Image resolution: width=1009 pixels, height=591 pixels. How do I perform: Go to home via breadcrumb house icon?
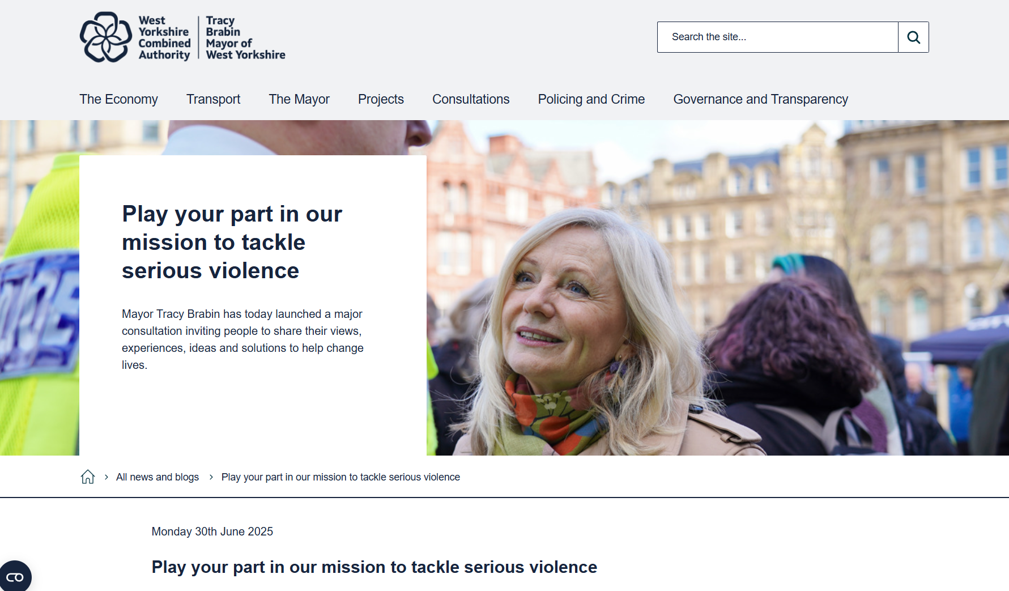click(88, 477)
